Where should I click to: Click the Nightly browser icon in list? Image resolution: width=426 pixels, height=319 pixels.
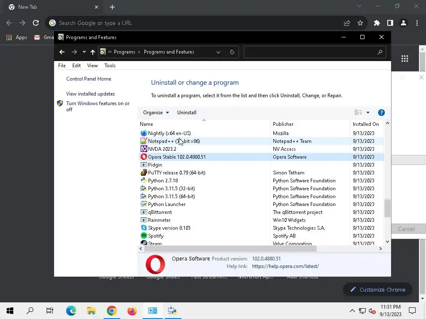click(x=144, y=133)
